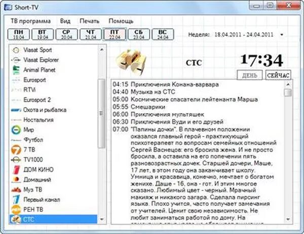Click the ДЕНЬ button

pos(250,75)
